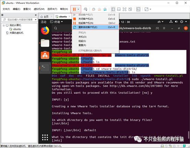Open Files from the Ubuntu dock
The image size is (190, 148).
(45, 43)
